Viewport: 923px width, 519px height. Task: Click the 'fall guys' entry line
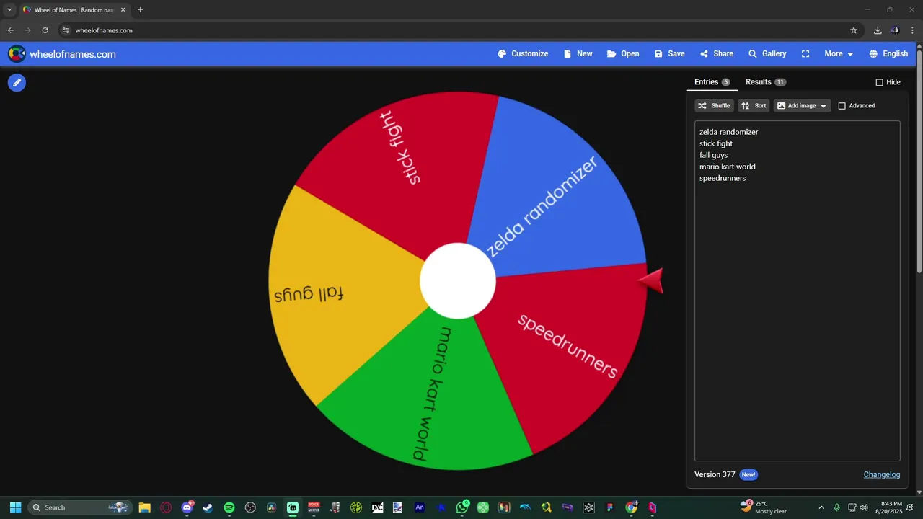713,155
